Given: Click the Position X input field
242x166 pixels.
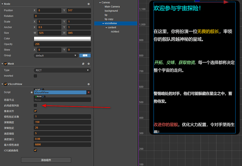Looking at the screenshot, I should pyautogui.click(x=49, y=10).
